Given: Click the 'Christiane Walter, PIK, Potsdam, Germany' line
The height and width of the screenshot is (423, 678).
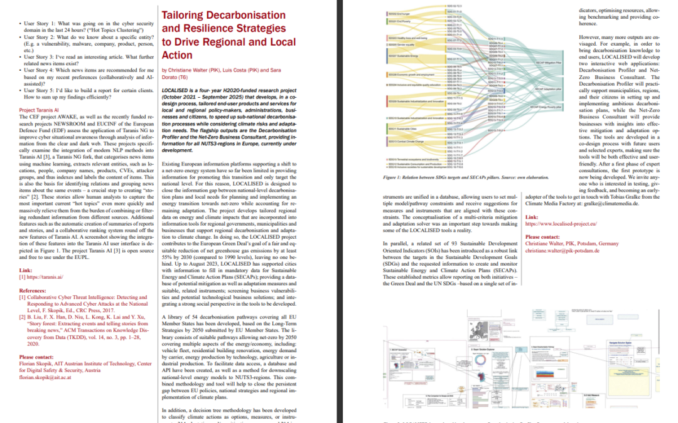Looking at the screenshot, I should click(572, 243).
